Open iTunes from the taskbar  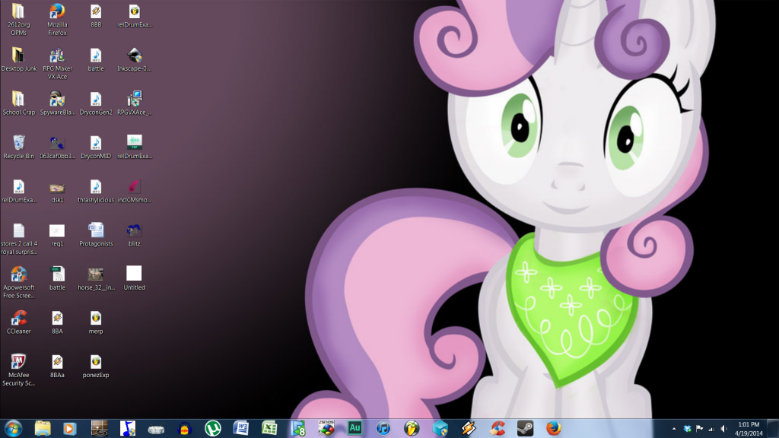click(383, 428)
